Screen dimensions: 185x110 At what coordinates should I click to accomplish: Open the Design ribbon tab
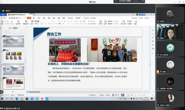(x=39, y=18)
